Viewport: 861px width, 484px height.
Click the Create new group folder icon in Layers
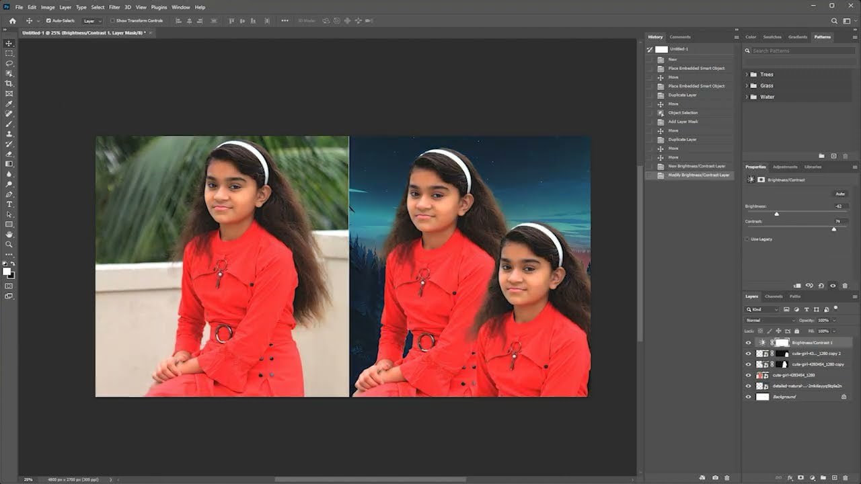click(823, 478)
